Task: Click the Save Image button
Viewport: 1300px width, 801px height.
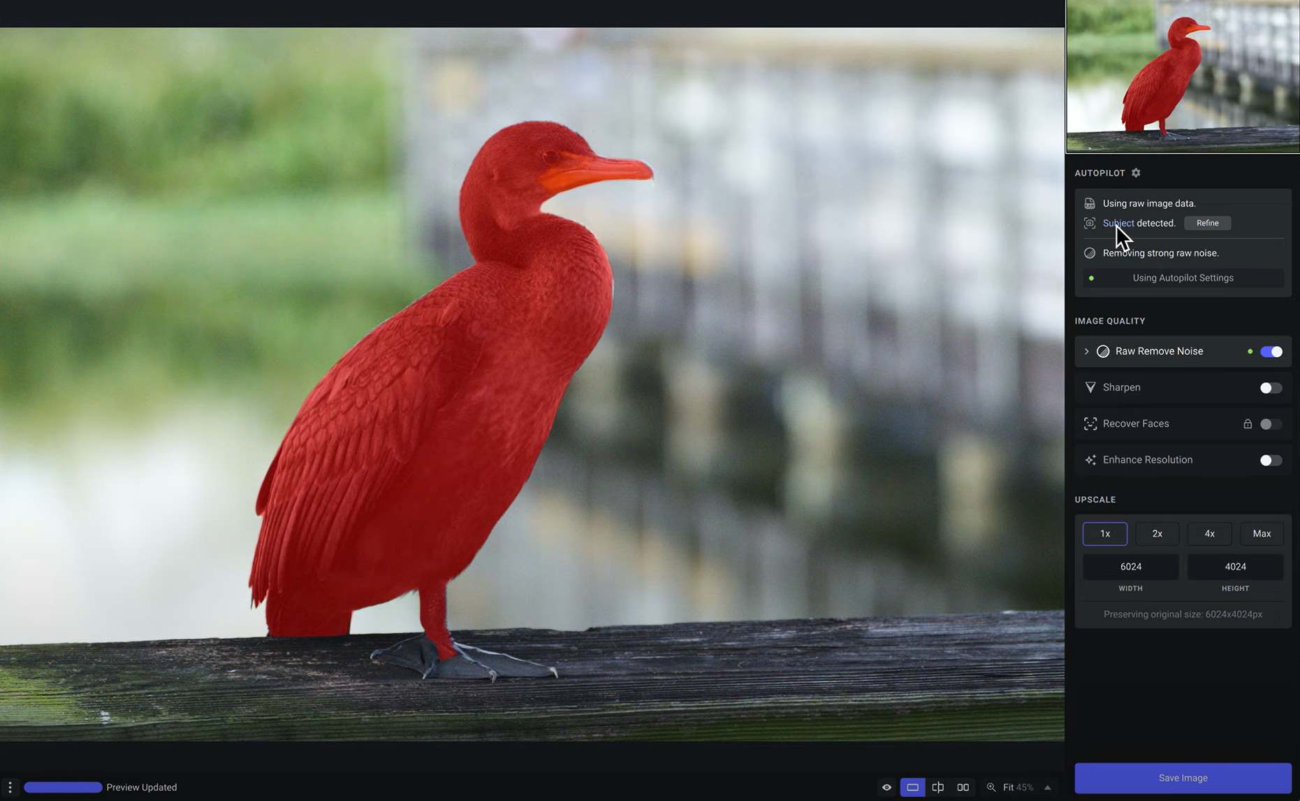Action: 1182,777
